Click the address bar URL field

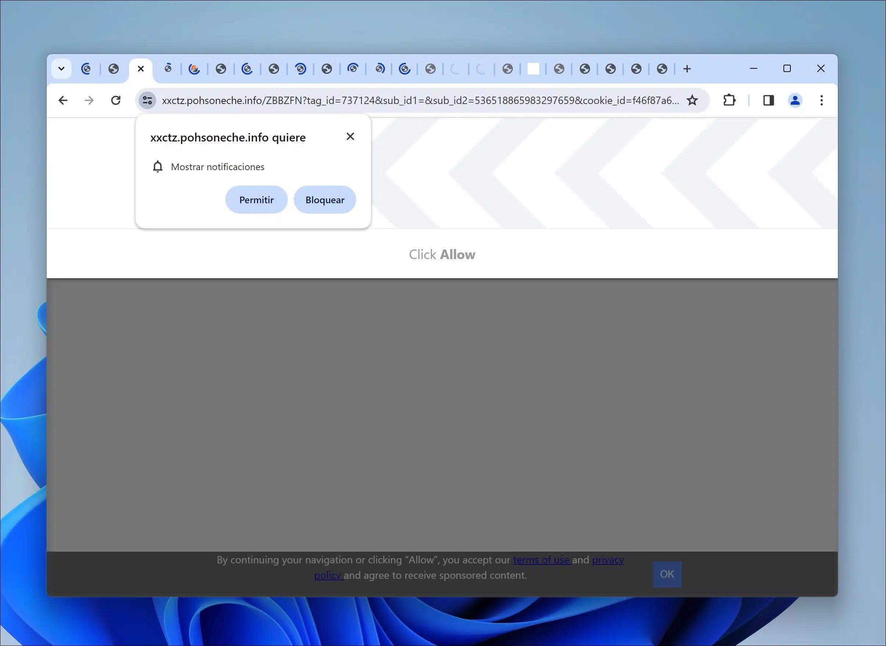click(x=420, y=100)
